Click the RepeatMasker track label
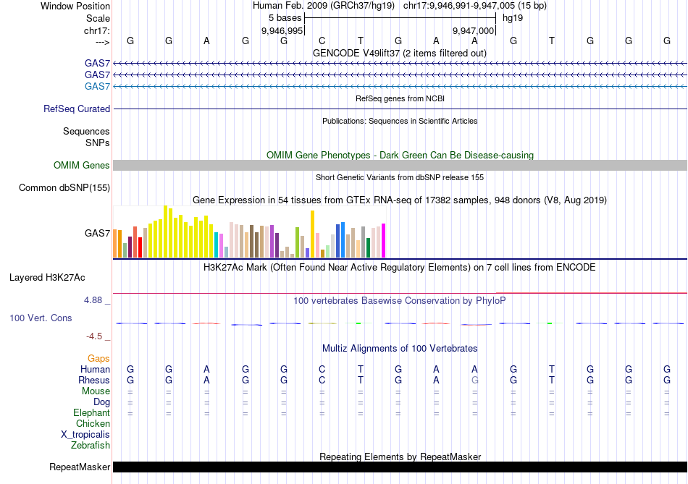The height and width of the screenshot is (484, 688). pos(80,467)
